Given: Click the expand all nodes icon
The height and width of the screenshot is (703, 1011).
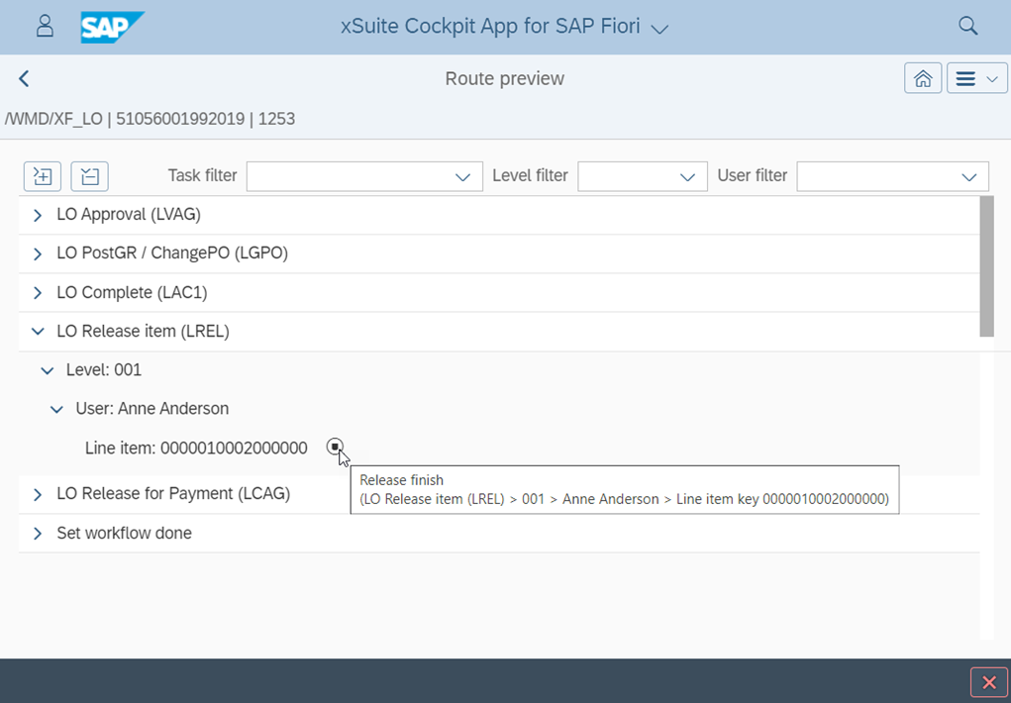Looking at the screenshot, I should point(43,176).
